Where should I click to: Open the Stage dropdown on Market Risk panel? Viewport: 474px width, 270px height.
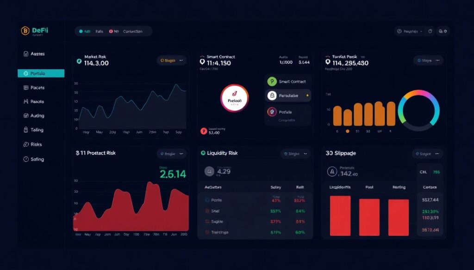click(171, 60)
